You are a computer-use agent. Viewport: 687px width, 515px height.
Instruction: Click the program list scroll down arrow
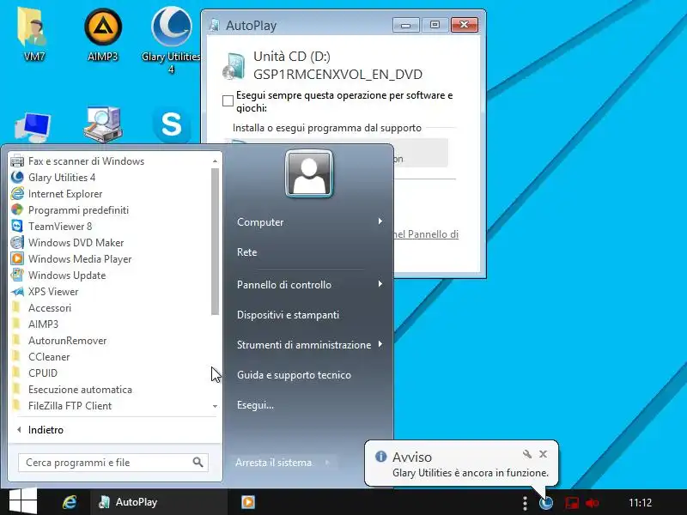pyautogui.click(x=215, y=406)
